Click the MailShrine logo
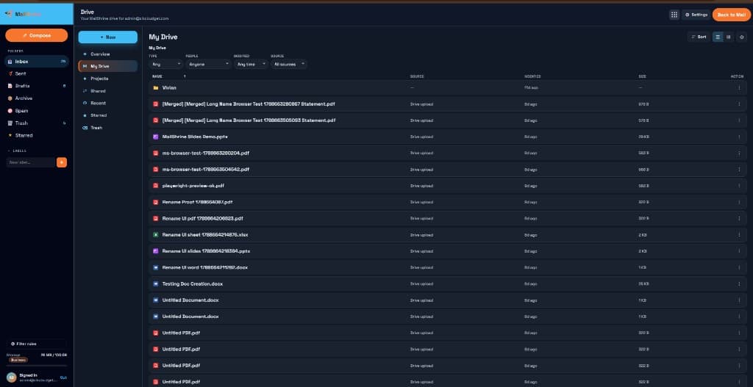Viewport: 753px width, 387px height. coord(24,15)
